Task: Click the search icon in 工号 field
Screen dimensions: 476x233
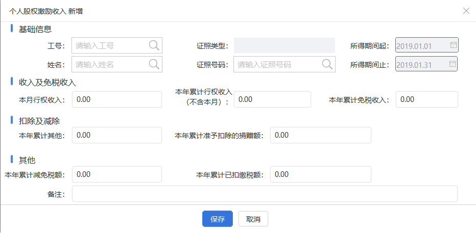Action: click(154, 45)
